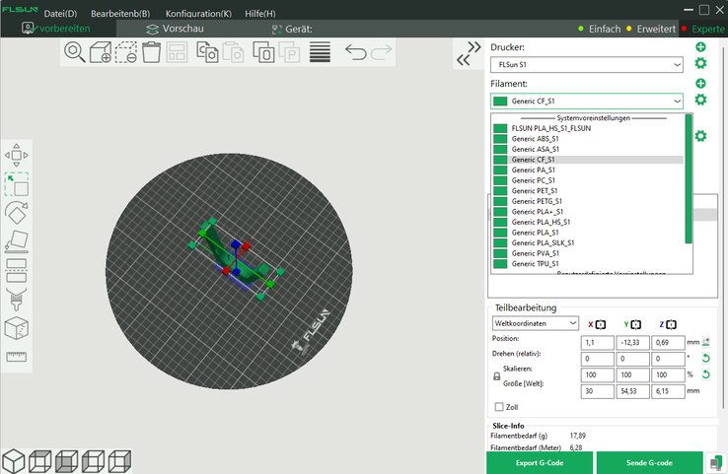Click the search magnifier icon in toolbar

[x=74, y=53]
